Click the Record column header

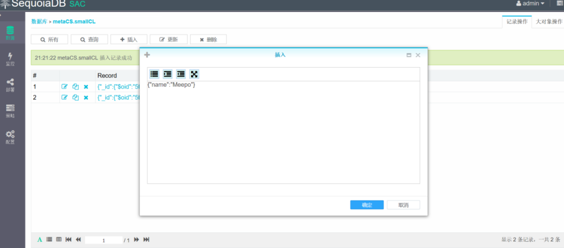pyautogui.click(x=107, y=76)
